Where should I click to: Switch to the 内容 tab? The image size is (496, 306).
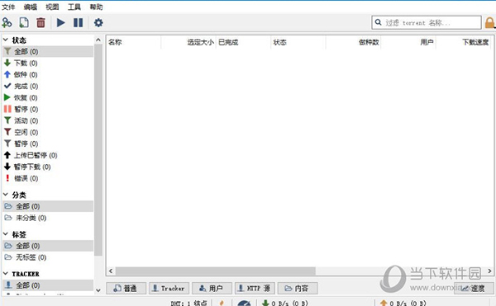pyautogui.click(x=298, y=288)
